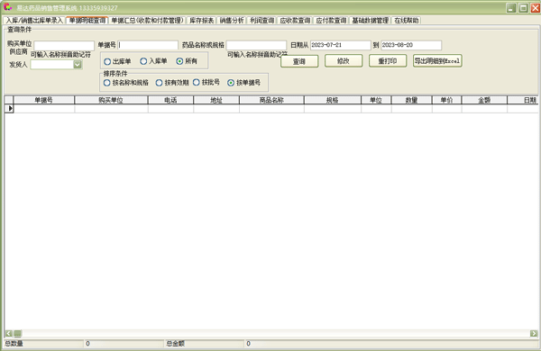Click the row selector arrow in grid
Image resolution: width=541 pixels, height=351 pixels.
click(x=9, y=109)
